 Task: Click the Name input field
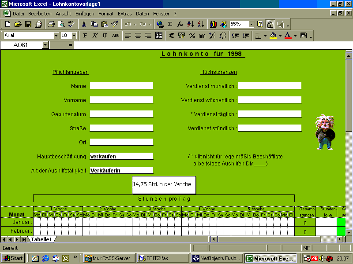121,86
